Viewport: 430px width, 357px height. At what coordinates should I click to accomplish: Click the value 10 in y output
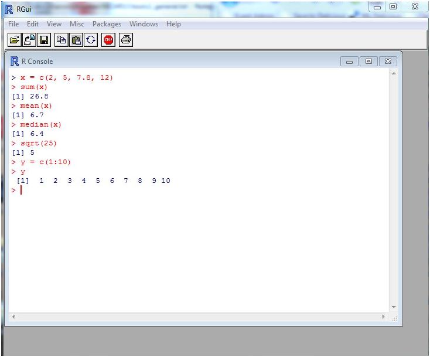click(166, 181)
